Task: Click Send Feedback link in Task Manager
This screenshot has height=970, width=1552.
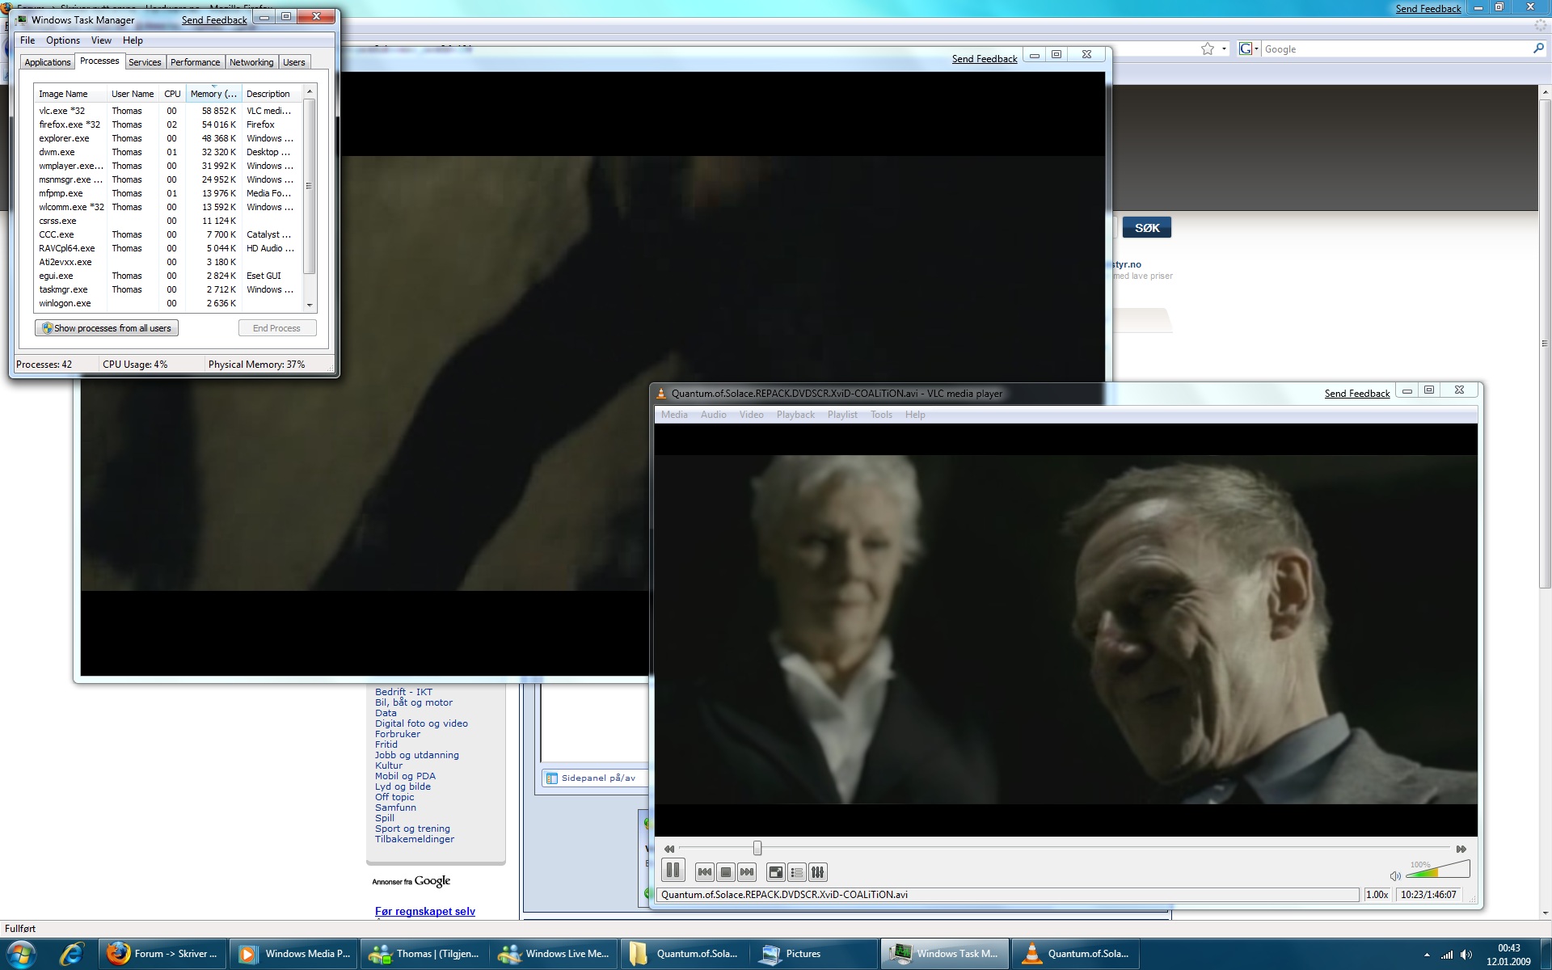Action: point(214,20)
